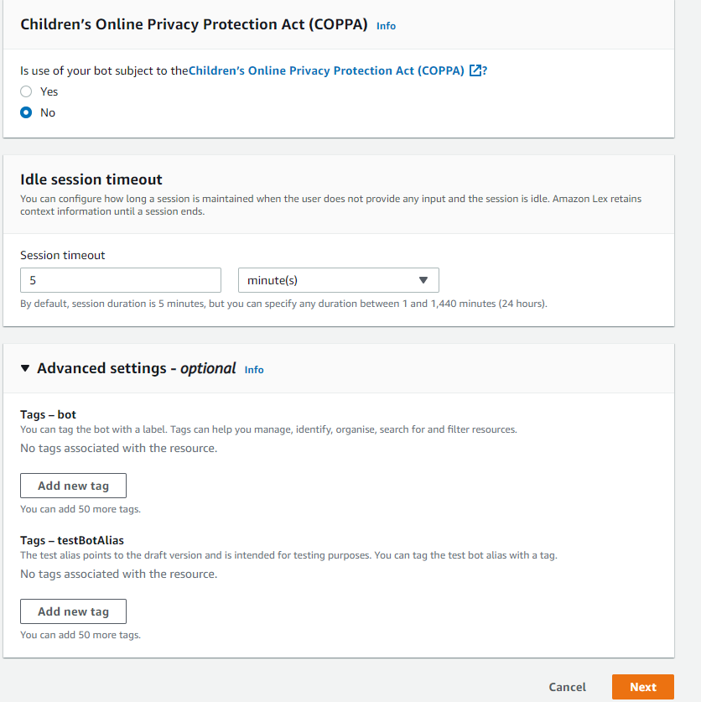Focus the Session timeout number field
Viewport: 701px width, 702px height.
click(x=120, y=280)
